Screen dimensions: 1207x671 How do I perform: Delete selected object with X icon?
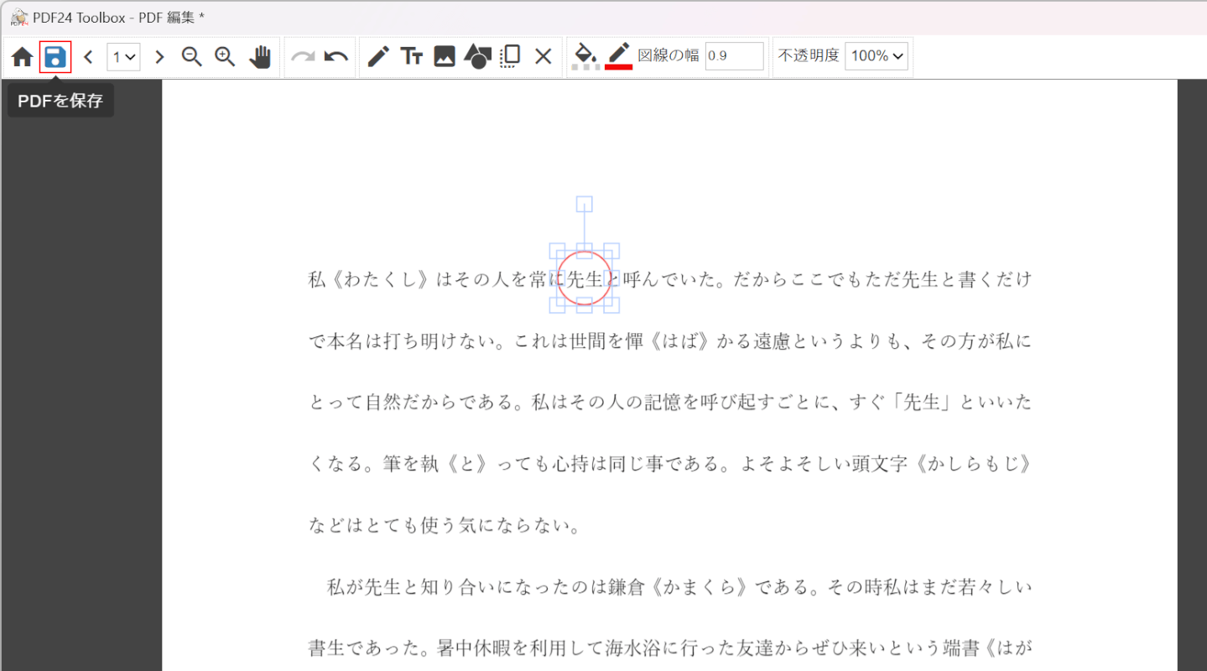point(544,57)
